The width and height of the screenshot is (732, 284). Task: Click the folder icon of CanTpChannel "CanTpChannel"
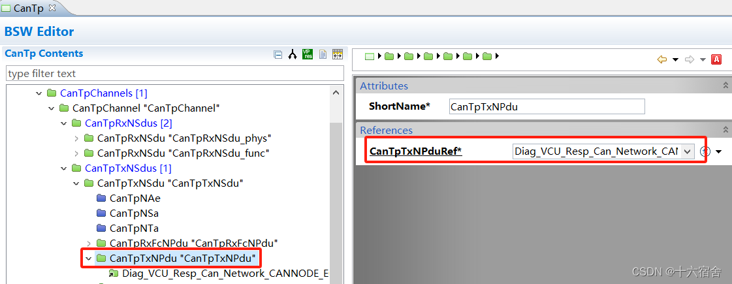tap(65, 108)
